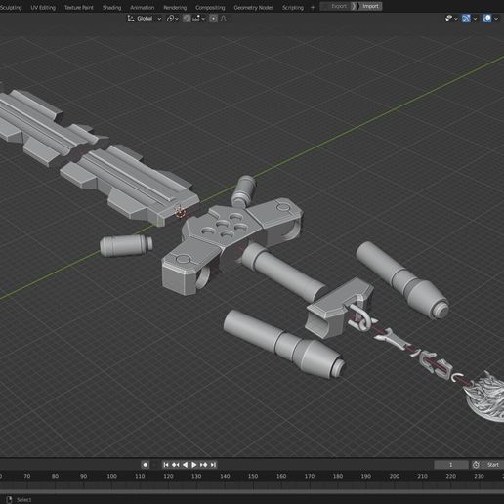This screenshot has height=504, width=504.
Task: Toggle auto keying record button
Action: [x=146, y=465]
